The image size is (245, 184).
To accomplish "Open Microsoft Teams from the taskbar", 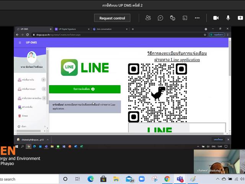I will point(180,179).
